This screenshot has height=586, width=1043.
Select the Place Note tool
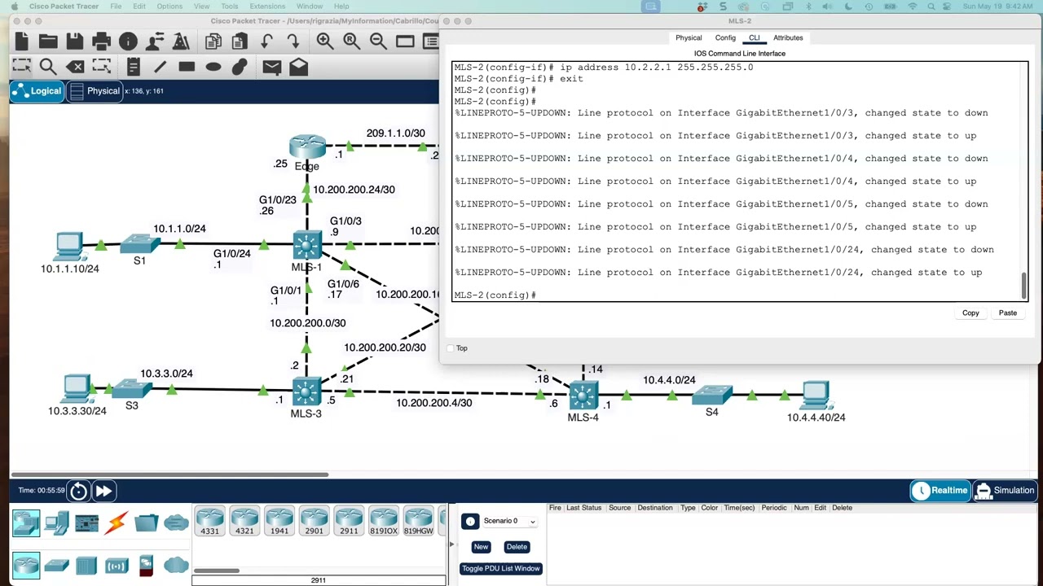pos(134,67)
